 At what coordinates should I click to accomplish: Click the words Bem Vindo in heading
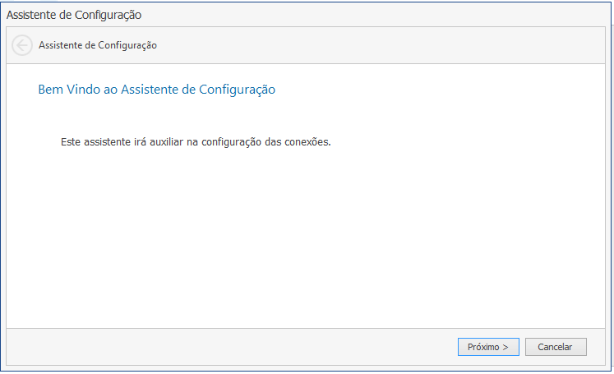pos(69,90)
